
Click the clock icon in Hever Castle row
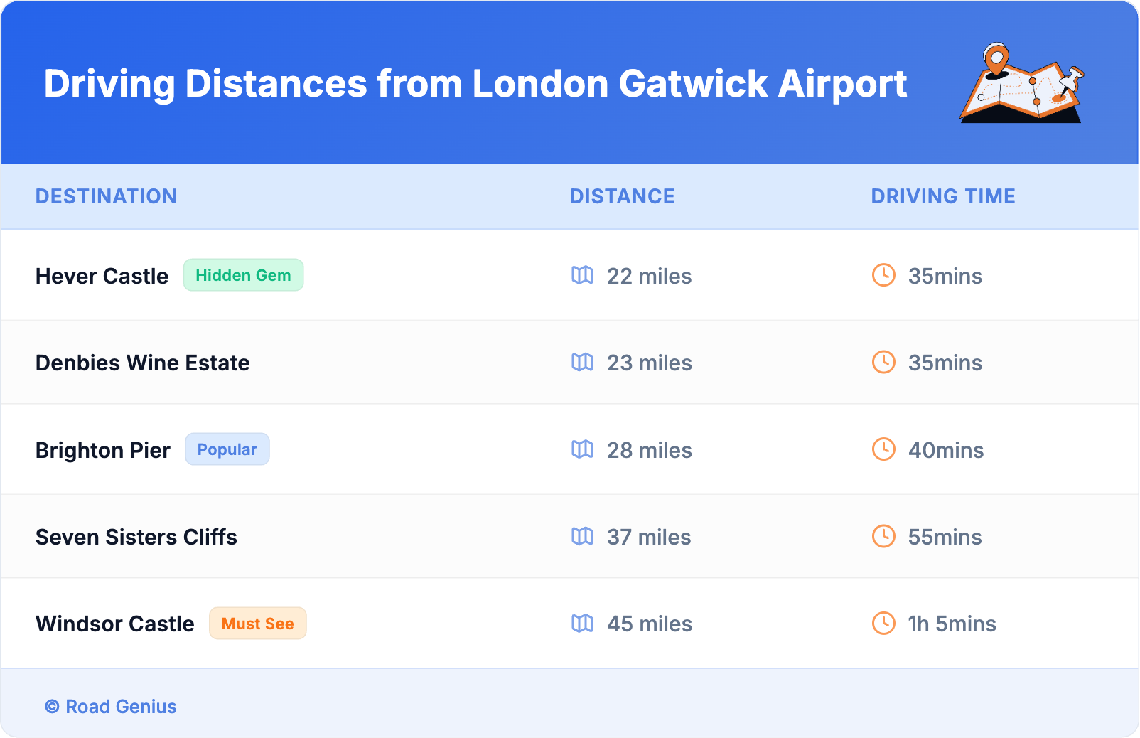pos(883,275)
